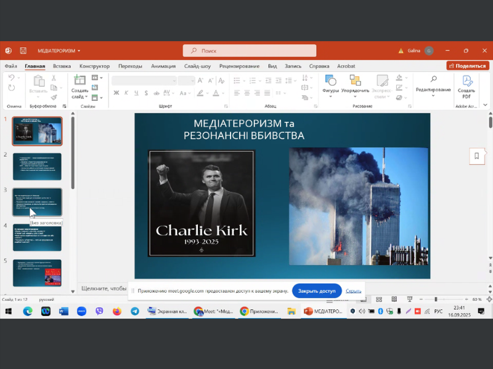Open the МЕДІАТЕРОРИЗМ file name dropdown
The height and width of the screenshot is (369, 493).
coord(59,50)
